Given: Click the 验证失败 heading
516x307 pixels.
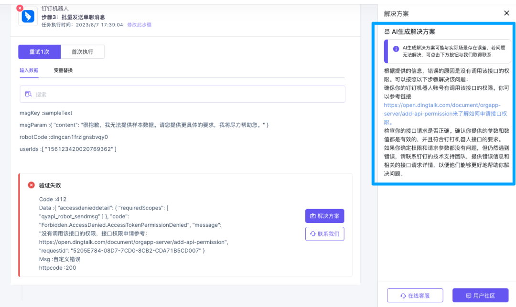Looking at the screenshot, I should coord(50,185).
